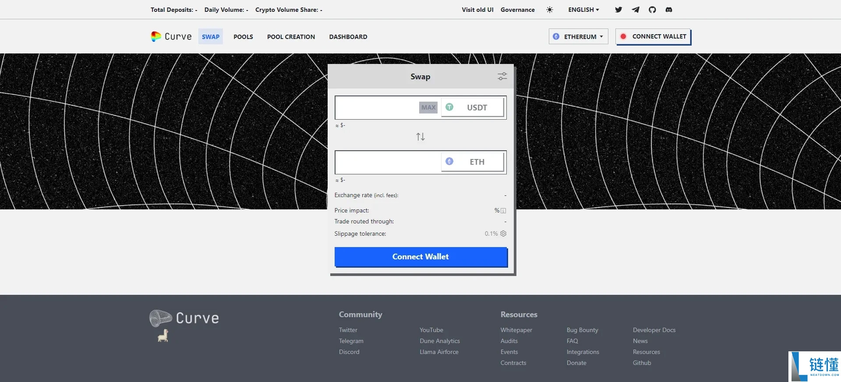Click the Exchange rate label
The width and height of the screenshot is (841, 382).
pos(366,195)
